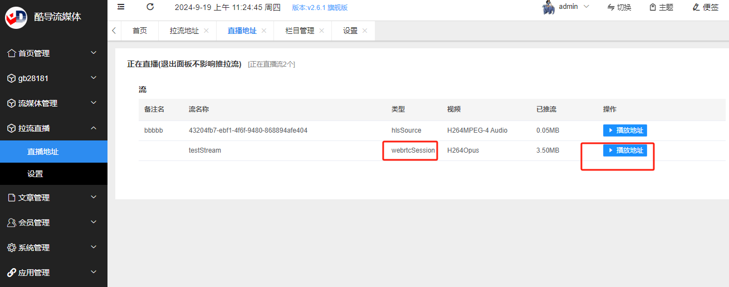Viewport: 729px width, 287px height.
Task: Click the refresh icon in top bar
Action: (x=150, y=7)
